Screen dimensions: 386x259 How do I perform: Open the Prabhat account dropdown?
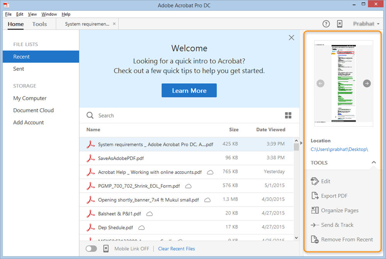pyautogui.click(x=366, y=24)
